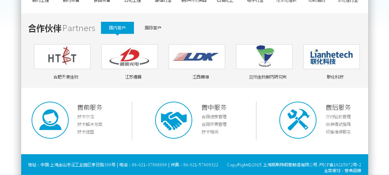The width and height of the screenshot is (389, 175).
Task: Select the 技术交流 item
Action: pyautogui.click(x=85, y=117)
